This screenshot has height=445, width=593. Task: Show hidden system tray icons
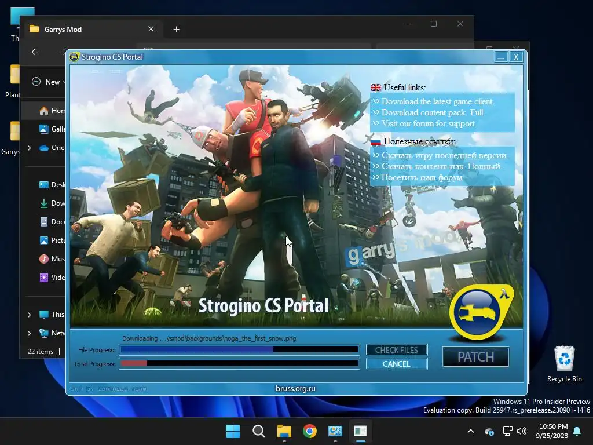point(471,431)
